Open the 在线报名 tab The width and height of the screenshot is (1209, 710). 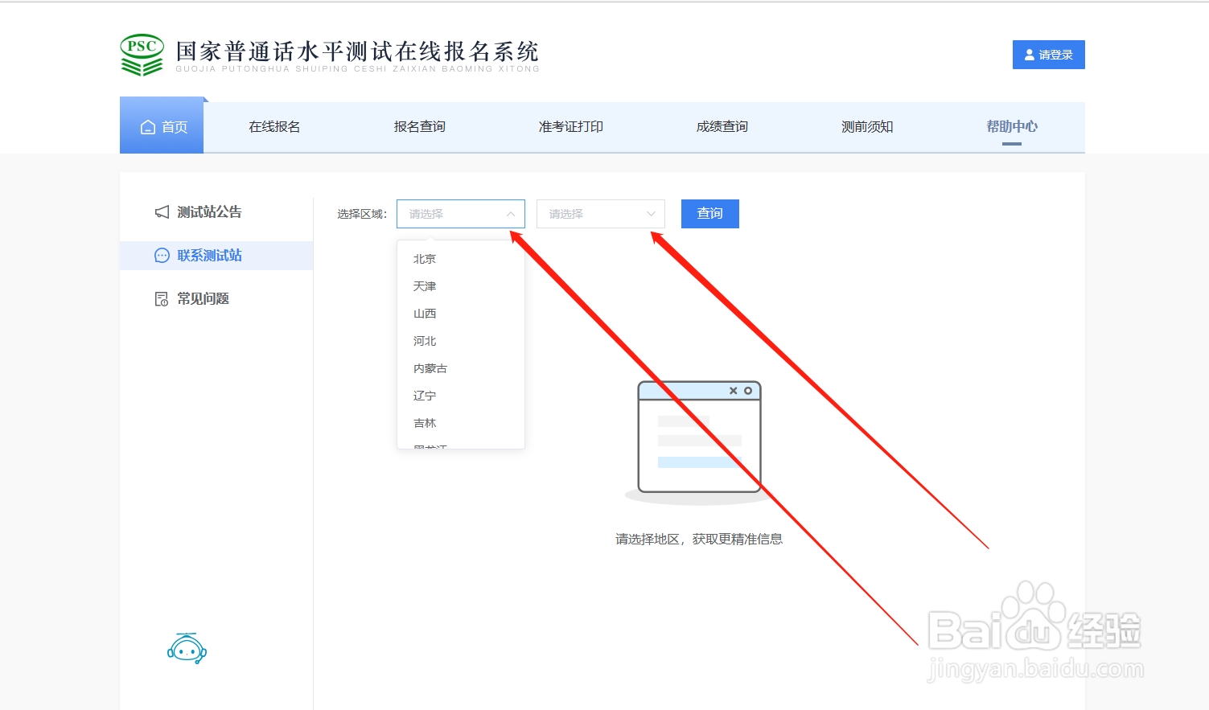click(274, 126)
